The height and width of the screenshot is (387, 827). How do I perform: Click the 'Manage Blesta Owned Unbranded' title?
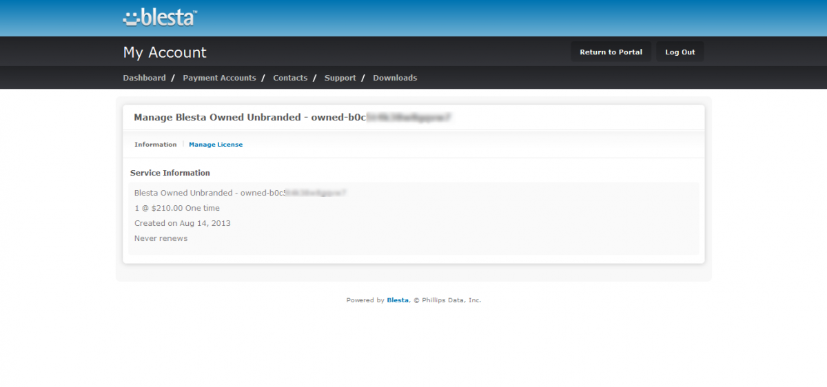pos(292,118)
